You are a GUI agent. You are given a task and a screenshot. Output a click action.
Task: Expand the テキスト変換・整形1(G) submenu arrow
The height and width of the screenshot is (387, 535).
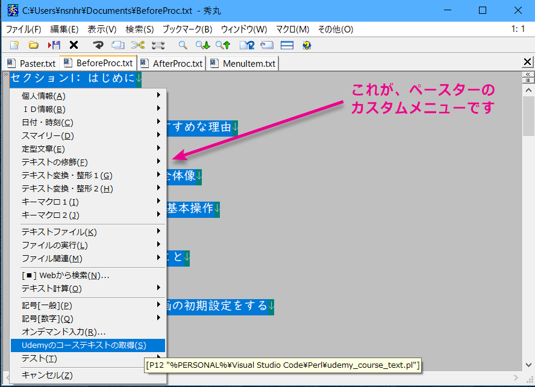coord(158,174)
